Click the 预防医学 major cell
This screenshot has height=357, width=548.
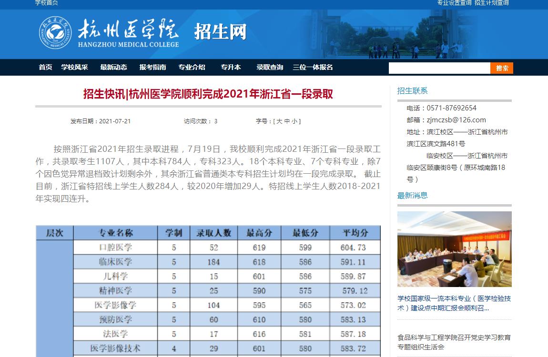116,320
